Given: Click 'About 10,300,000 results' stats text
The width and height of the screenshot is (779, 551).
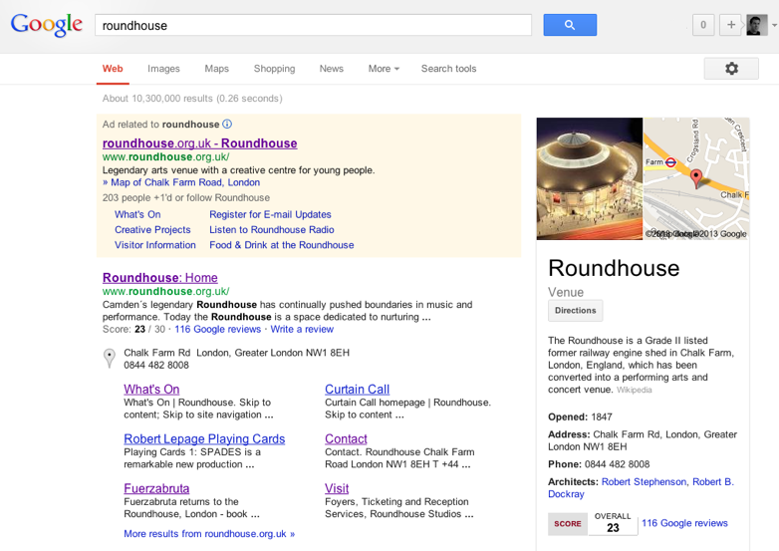Looking at the screenshot, I should (x=192, y=99).
